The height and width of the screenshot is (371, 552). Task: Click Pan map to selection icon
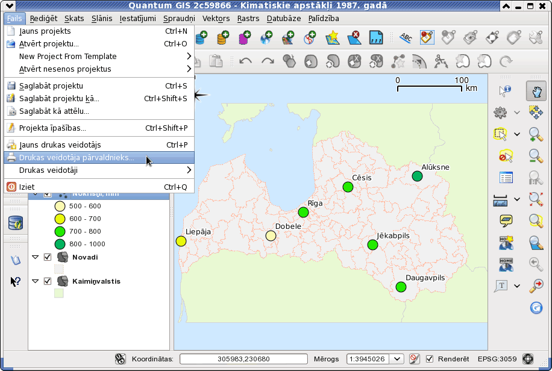[536, 113]
